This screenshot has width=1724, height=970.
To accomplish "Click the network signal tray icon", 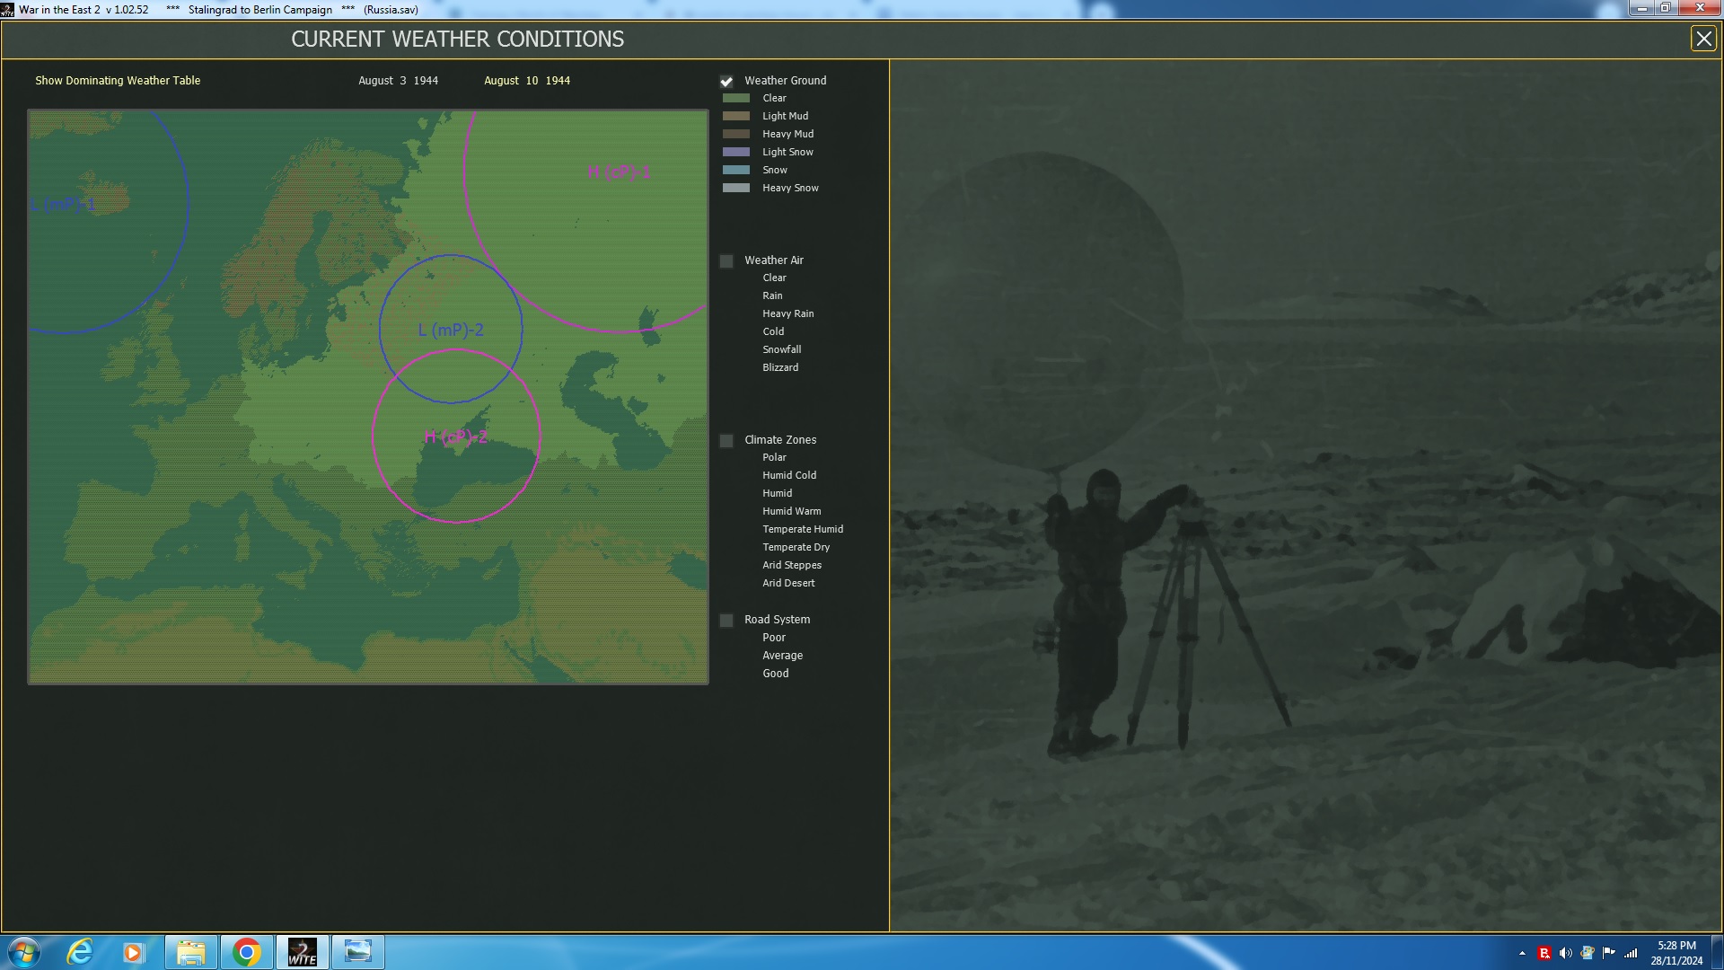I will point(1631,953).
